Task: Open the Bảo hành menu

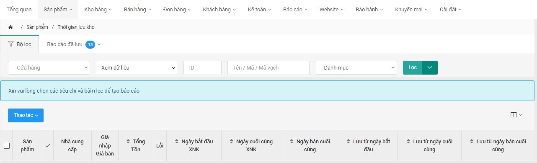Action: [369, 9]
